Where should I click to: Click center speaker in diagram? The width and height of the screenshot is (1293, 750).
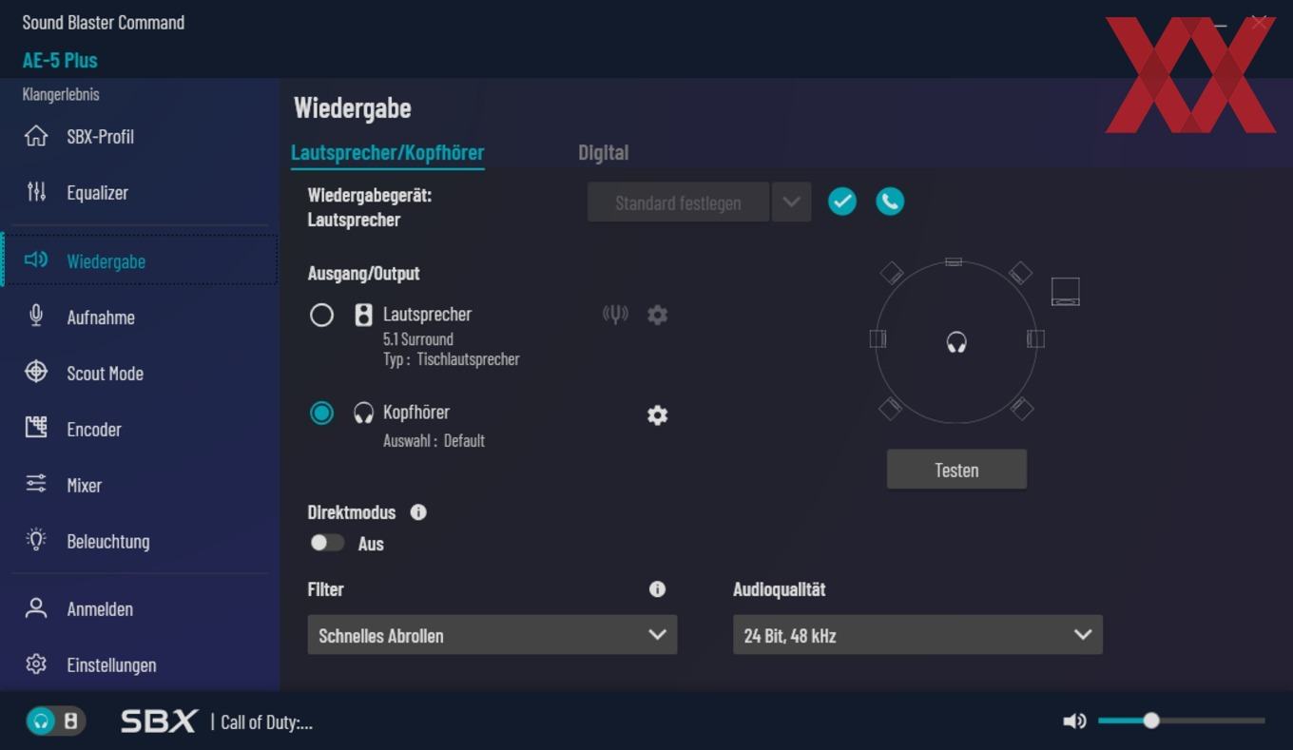tap(954, 261)
